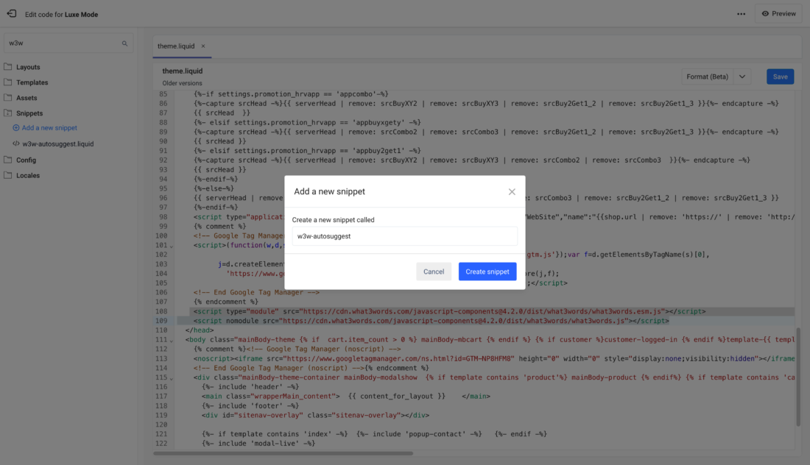Open the Layouts folder
This screenshot has width=810, height=465.
(x=28, y=67)
